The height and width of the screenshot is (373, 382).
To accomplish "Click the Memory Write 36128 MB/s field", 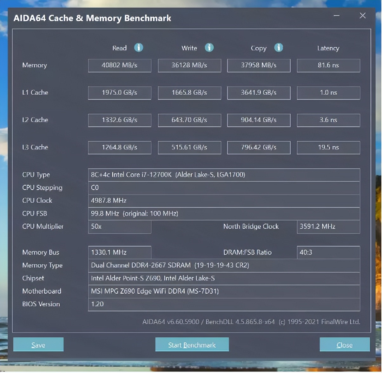I will click(x=189, y=65).
